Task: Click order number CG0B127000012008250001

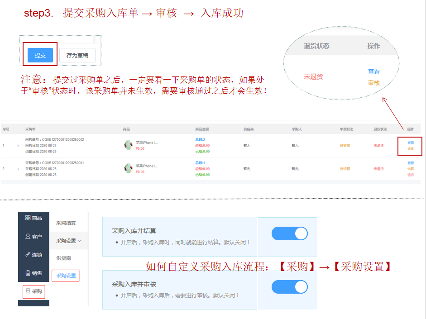Action: click(63, 163)
